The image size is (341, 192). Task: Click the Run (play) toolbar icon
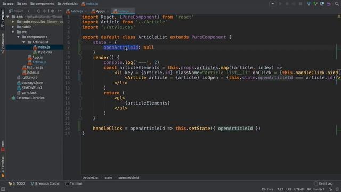pos(281,4)
